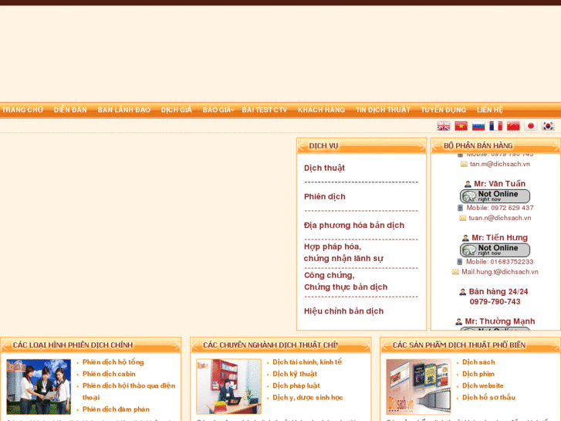
Task: Click the three interpreters photo thumbnail
Action: (x=39, y=386)
